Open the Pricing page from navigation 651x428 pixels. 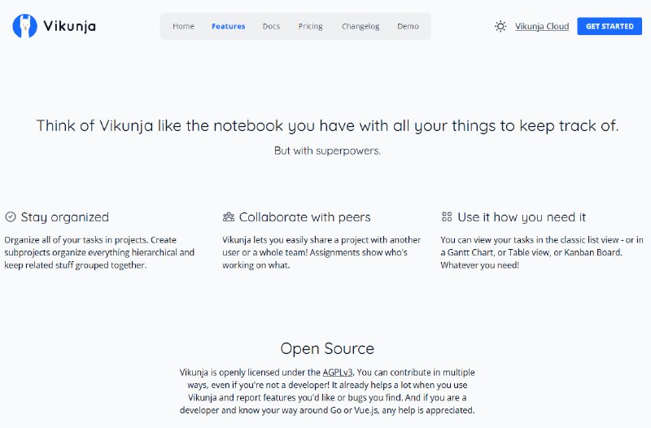click(x=310, y=26)
